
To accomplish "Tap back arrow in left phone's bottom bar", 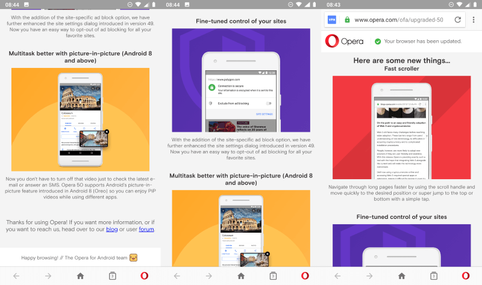I will coord(16,276).
